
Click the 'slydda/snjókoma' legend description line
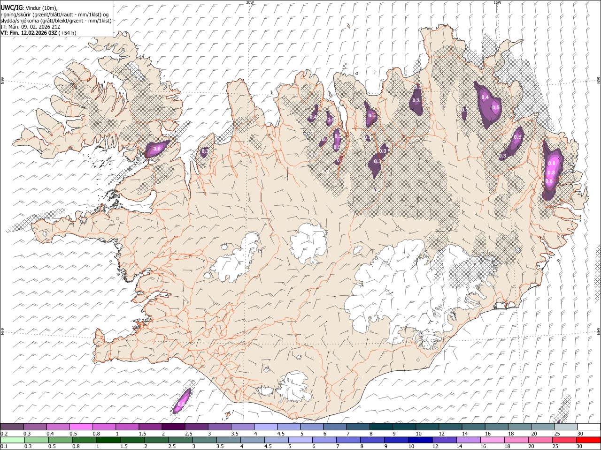[x=56, y=21]
